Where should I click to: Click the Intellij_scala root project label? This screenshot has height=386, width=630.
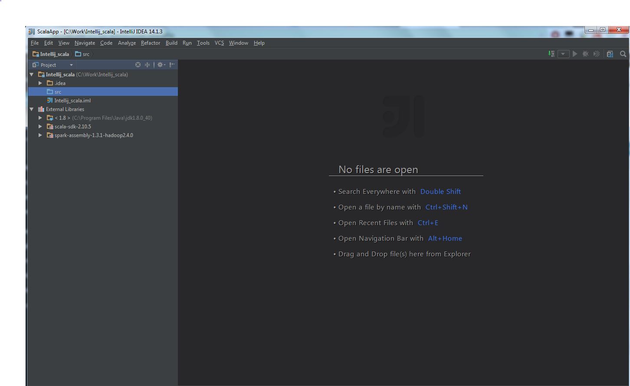click(x=60, y=75)
